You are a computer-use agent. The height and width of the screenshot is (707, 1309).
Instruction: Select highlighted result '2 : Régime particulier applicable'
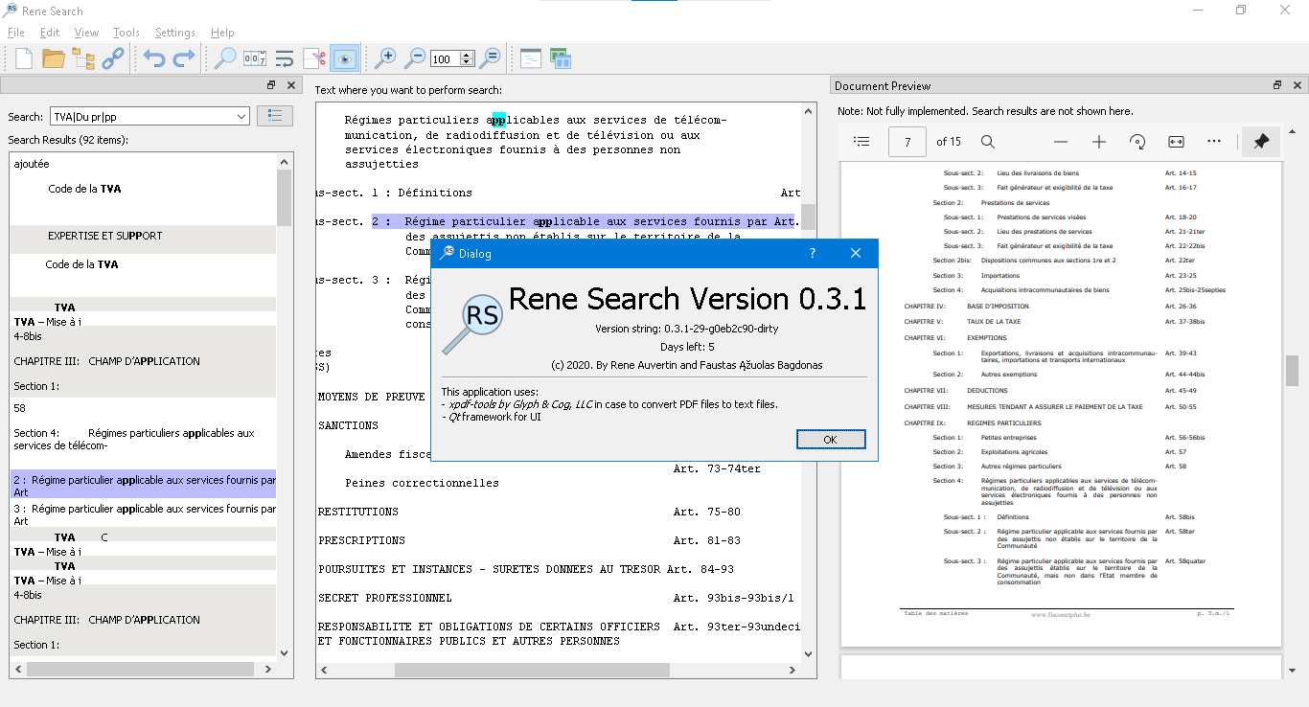[143, 486]
